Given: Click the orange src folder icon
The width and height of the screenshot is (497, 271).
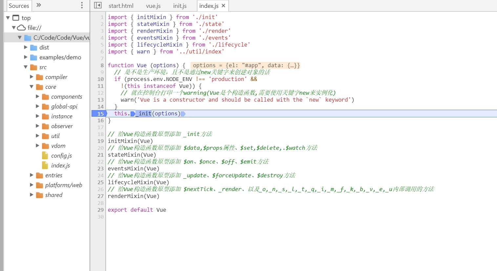Looking at the screenshot, I should (x=33, y=67).
